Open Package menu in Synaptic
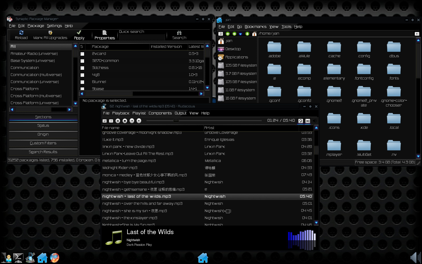Image resolution: width=422 pixels, height=264 pixels. coord(36,26)
